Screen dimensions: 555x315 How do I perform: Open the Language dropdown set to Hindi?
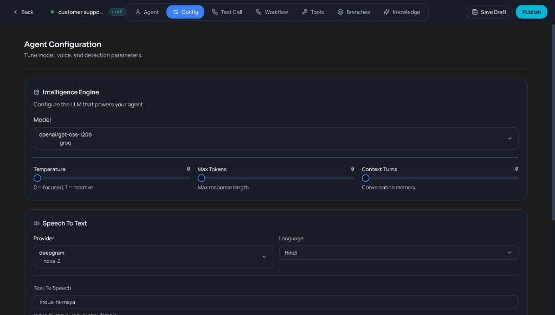click(x=398, y=252)
